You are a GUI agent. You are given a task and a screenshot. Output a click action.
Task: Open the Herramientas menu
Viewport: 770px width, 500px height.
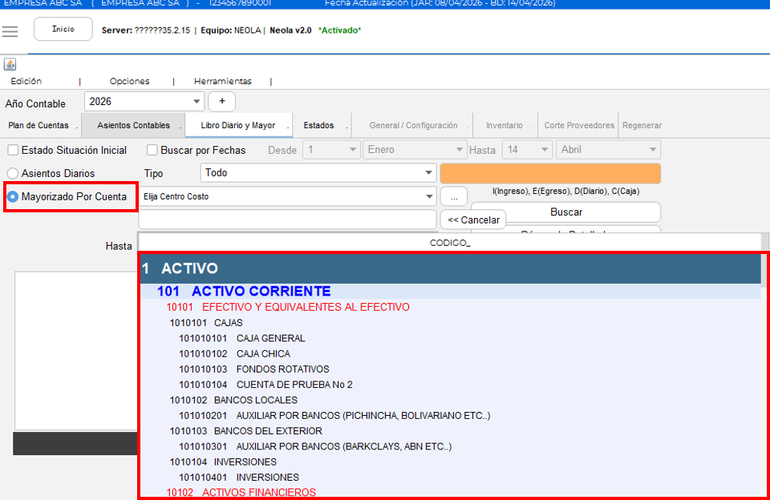(x=222, y=81)
